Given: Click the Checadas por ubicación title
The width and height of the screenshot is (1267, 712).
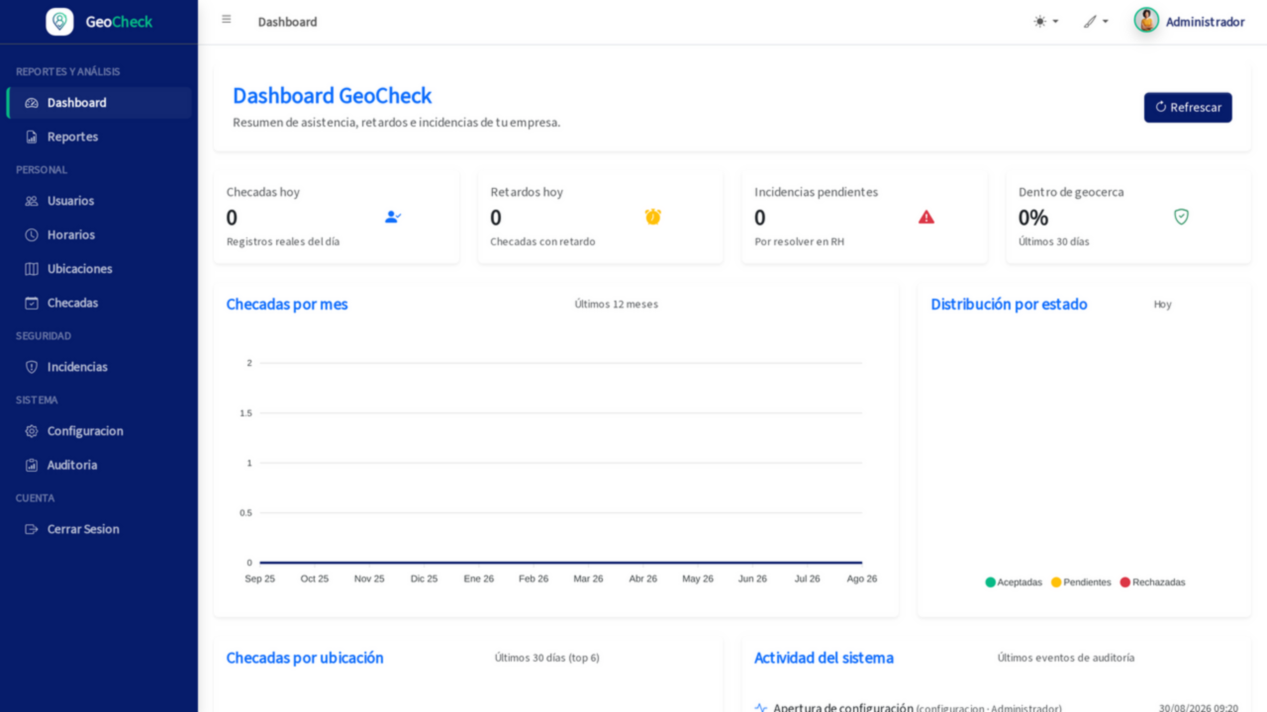Looking at the screenshot, I should 305,658.
